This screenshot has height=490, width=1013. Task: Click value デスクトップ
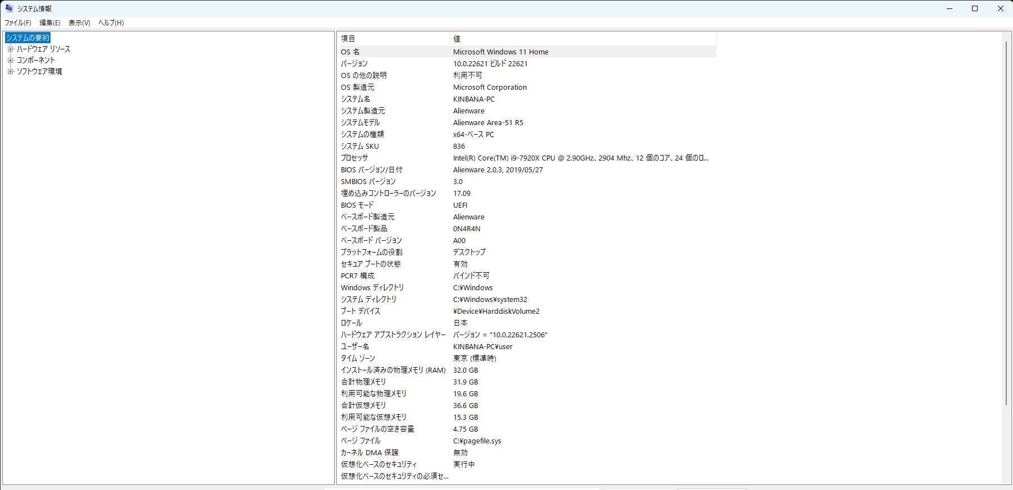pyautogui.click(x=469, y=252)
